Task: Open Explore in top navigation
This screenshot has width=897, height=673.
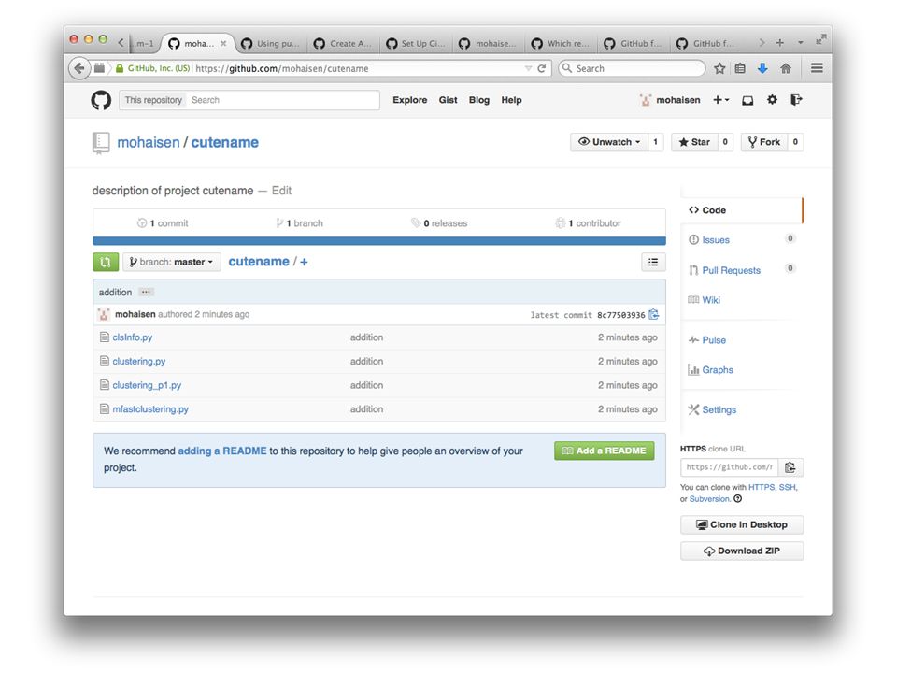Action: (409, 100)
